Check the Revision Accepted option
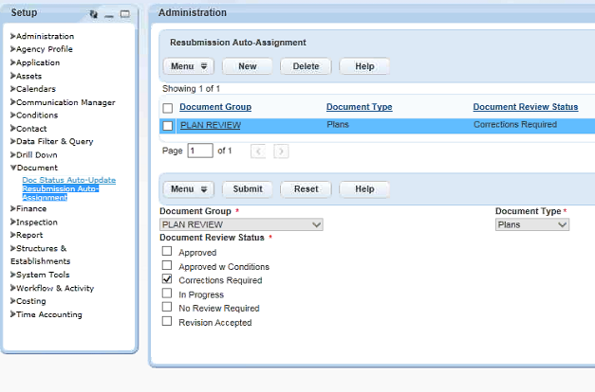 [167, 322]
